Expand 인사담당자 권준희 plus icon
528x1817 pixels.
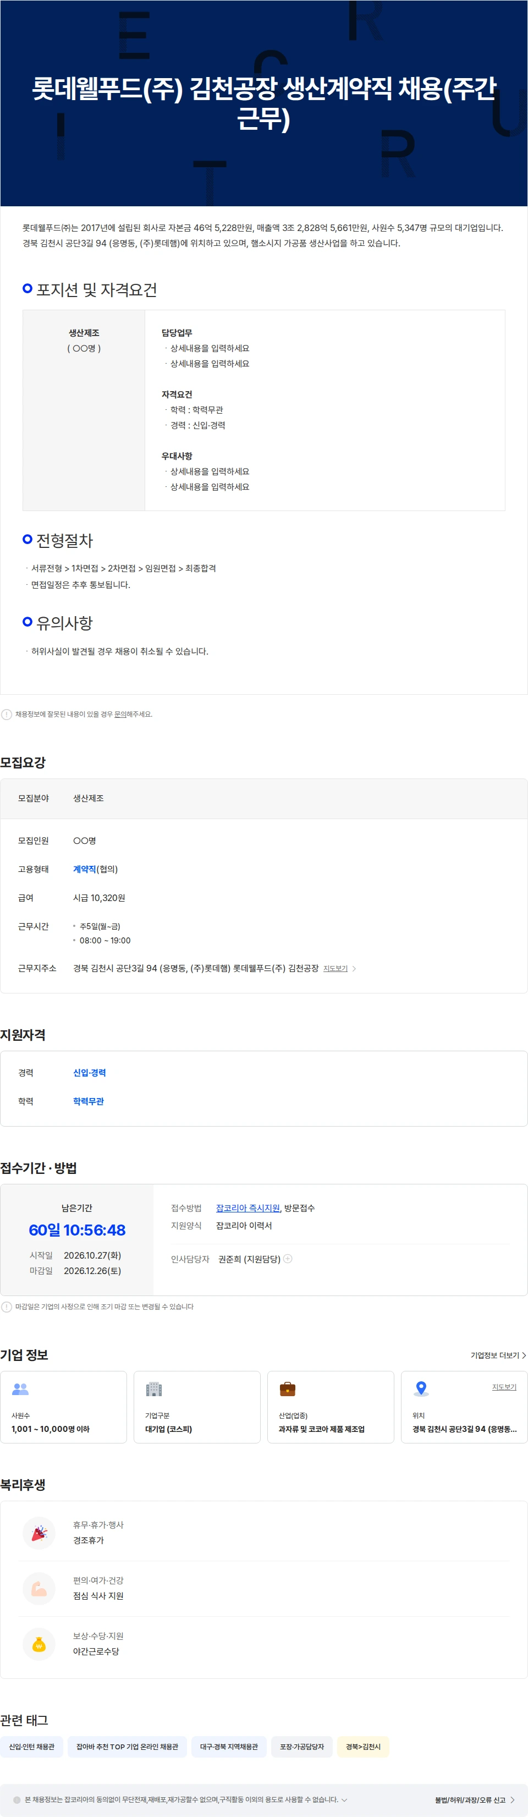[288, 1258]
